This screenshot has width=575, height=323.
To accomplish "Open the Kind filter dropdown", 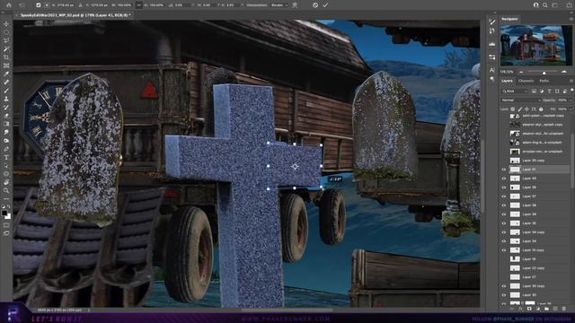I will [515, 92].
